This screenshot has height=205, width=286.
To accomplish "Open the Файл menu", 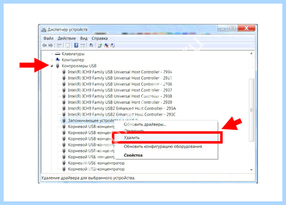I will (x=48, y=38).
